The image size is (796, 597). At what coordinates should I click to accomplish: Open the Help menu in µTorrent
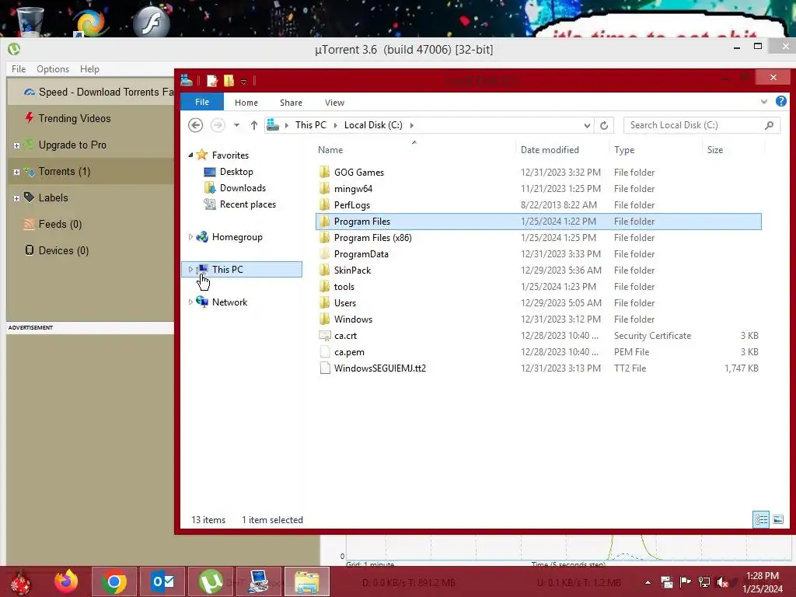pyautogui.click(x=89, y=68)
